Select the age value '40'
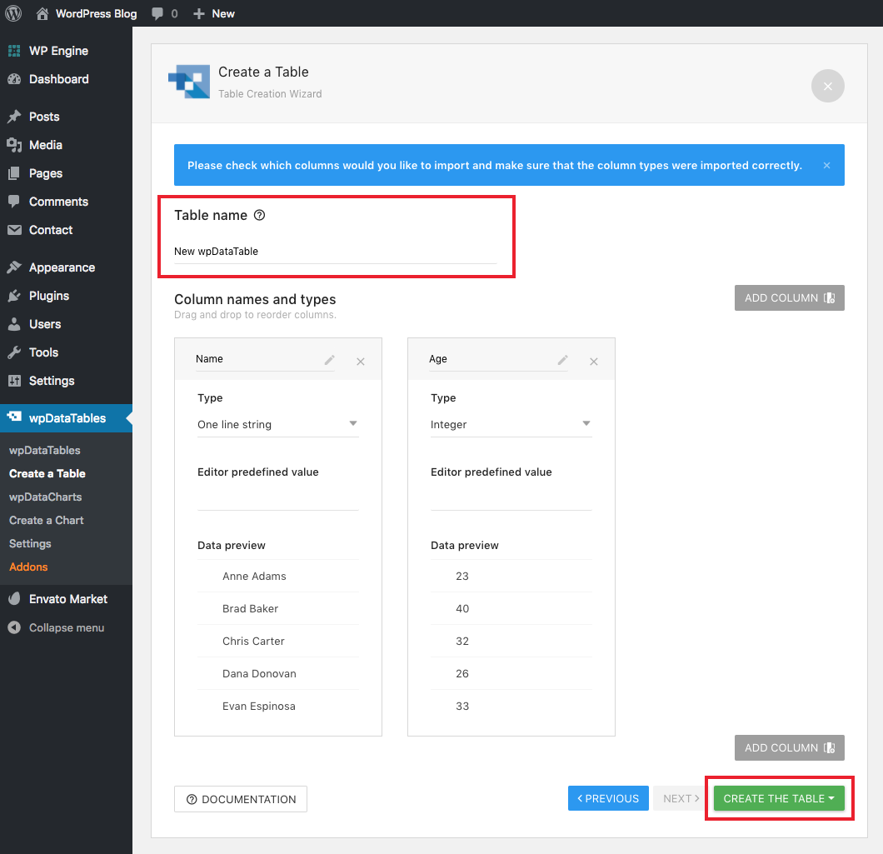The height and width of the screenshot is (854, 883). (x=461, y=608)
